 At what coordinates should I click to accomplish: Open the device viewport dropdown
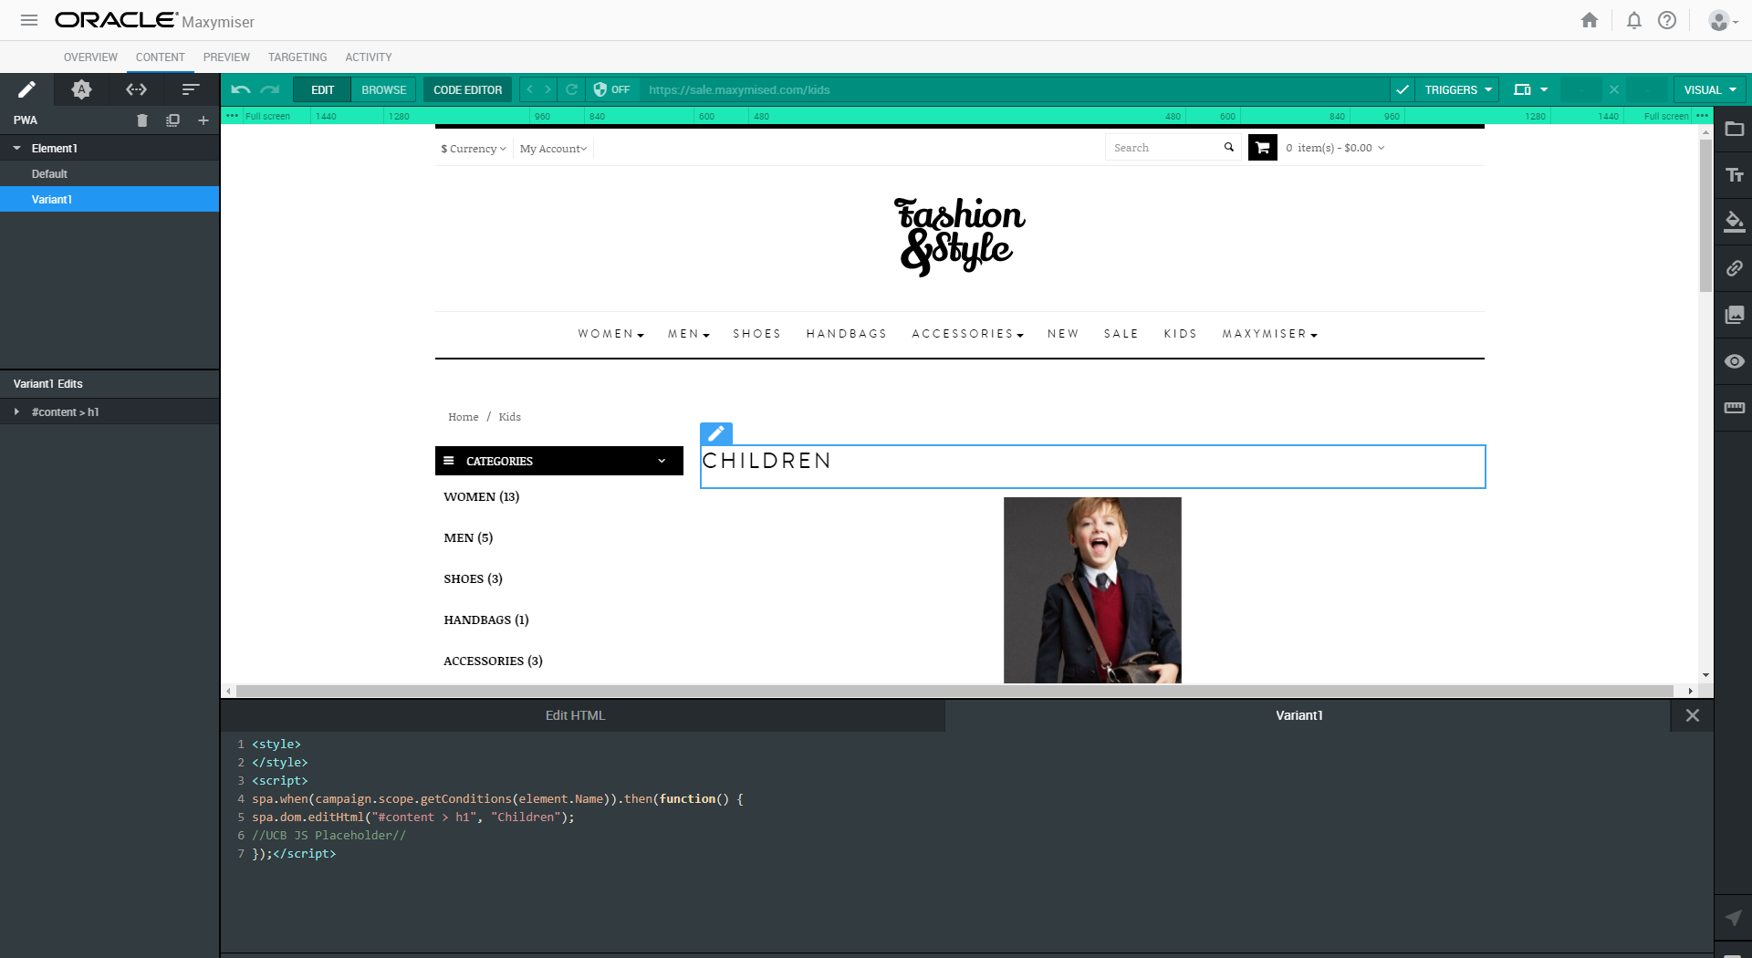click(1531, 89)
